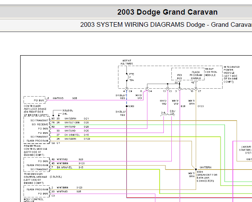Click "PCI BUS" inside Front Control Module
Image resolution: width=252 pixels, height=202 pixels.
pyautogui.click(x=179, y=77)
